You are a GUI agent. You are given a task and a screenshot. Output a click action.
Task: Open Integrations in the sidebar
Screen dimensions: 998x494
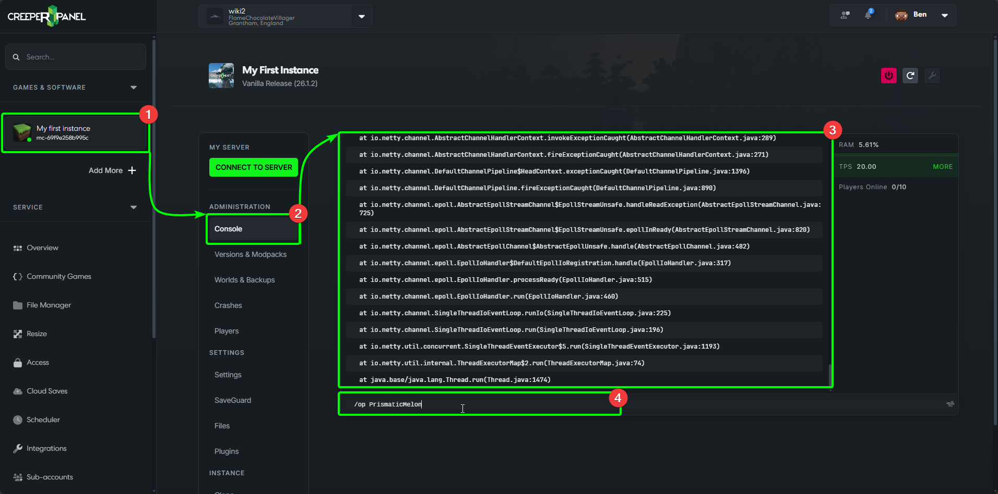[47, 449]
